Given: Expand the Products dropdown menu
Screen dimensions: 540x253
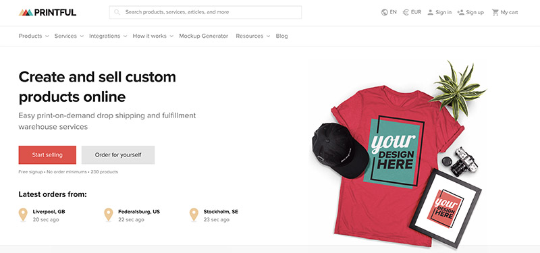Looking at the screenshot, I should 34,36.
